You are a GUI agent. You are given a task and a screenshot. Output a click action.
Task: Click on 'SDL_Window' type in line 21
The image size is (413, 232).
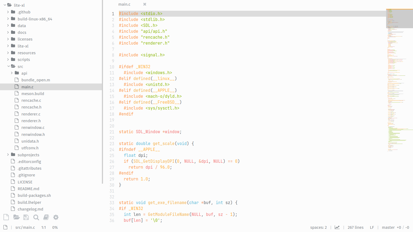pyautogui.click(x=148, y=132)
